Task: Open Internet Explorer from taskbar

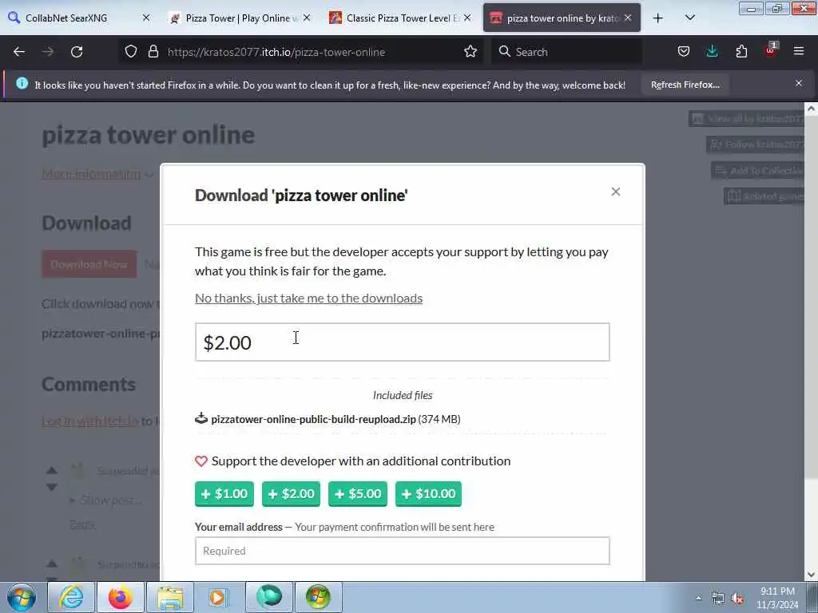Action: point(71,597)
